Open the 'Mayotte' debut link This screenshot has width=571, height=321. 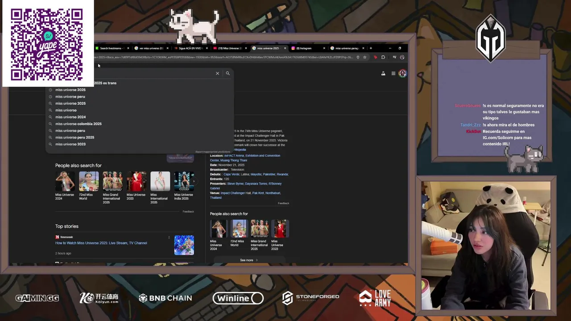tap(256, 174)
